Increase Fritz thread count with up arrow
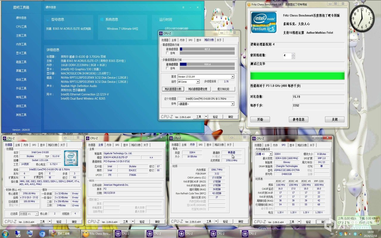 (293, 54)
